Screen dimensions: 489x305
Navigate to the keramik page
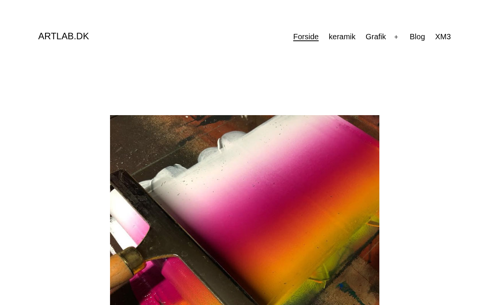[x=342, y=37]
